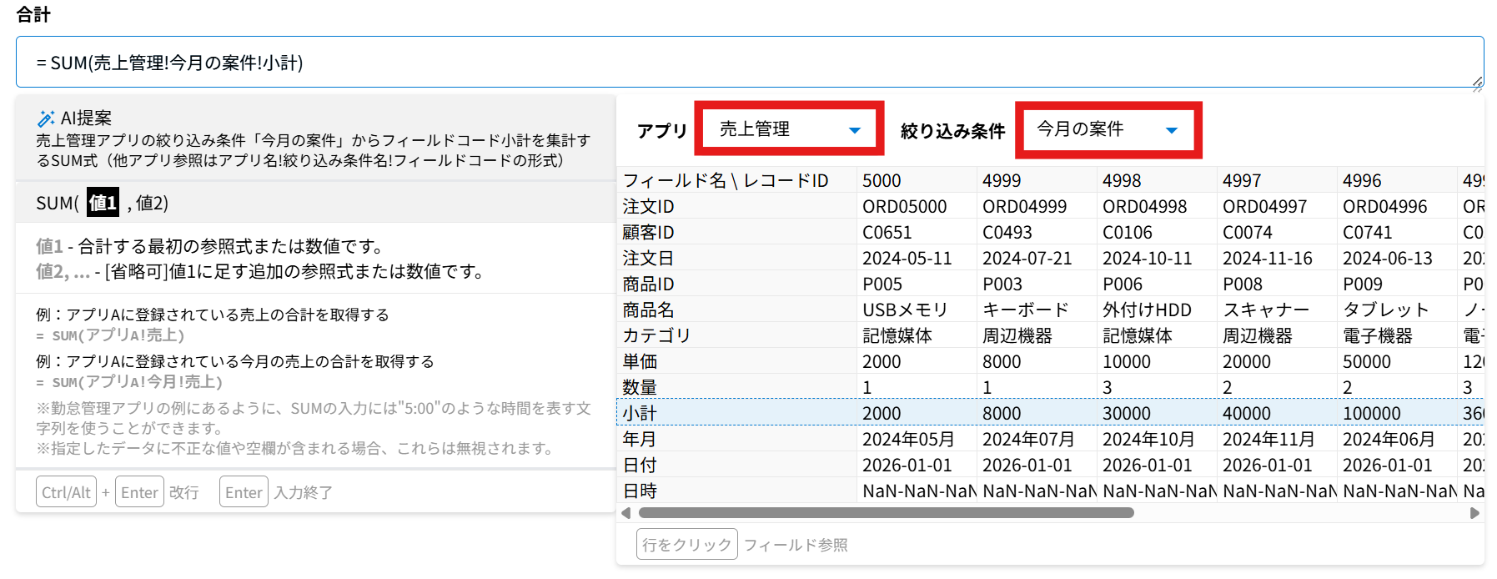Select the 注文ID field row
The image size is (1497, 579).
pyautogui.click(x=648, y=206)
